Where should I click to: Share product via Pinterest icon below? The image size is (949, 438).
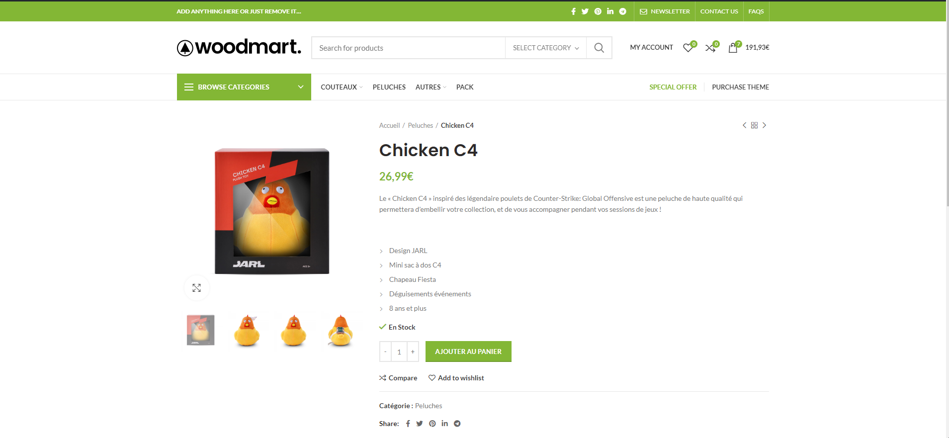432,424
